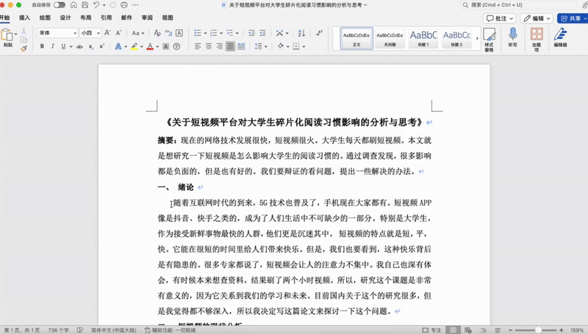Decrease paragraph indent
The height and width of the screenshot is (334, 588).
coord(251,33)
